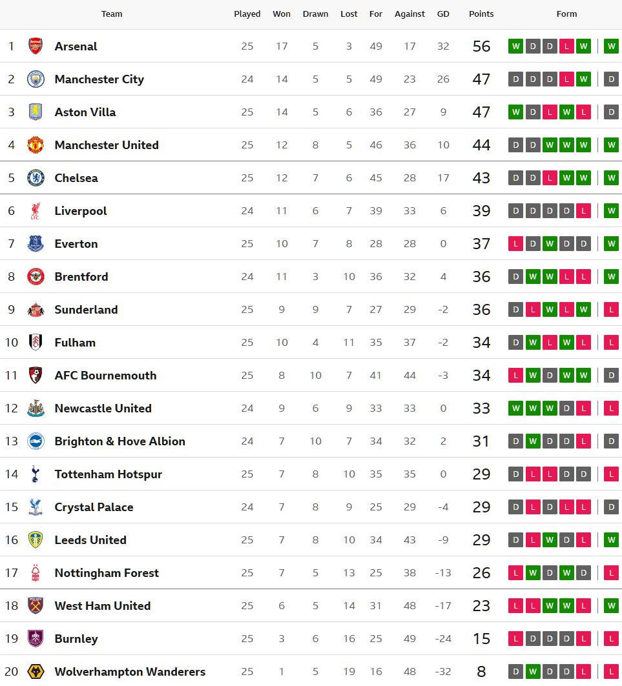
Task: Click Sunderland's latest loss form badge
Action: (611, 309)
